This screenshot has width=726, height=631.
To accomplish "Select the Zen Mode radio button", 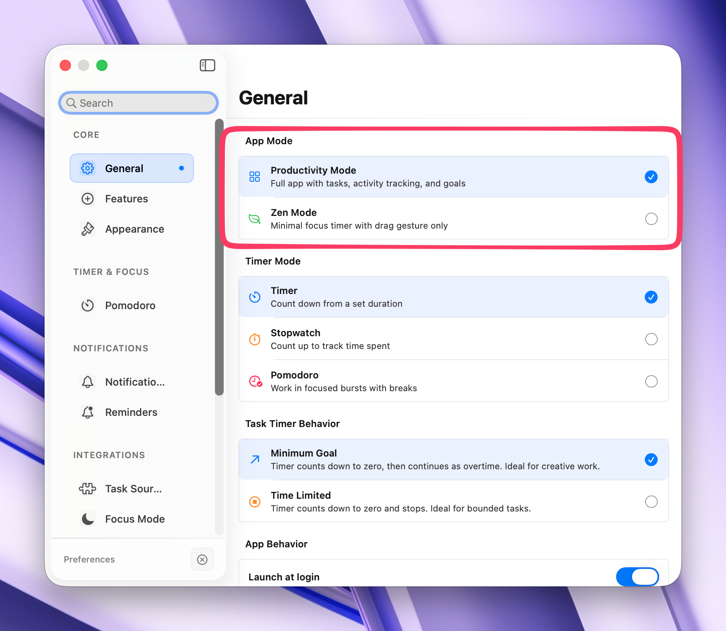I will (651, 219).
